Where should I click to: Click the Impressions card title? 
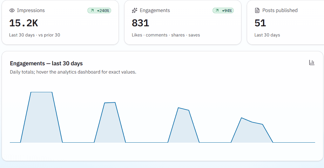click(x=31, y=10)
